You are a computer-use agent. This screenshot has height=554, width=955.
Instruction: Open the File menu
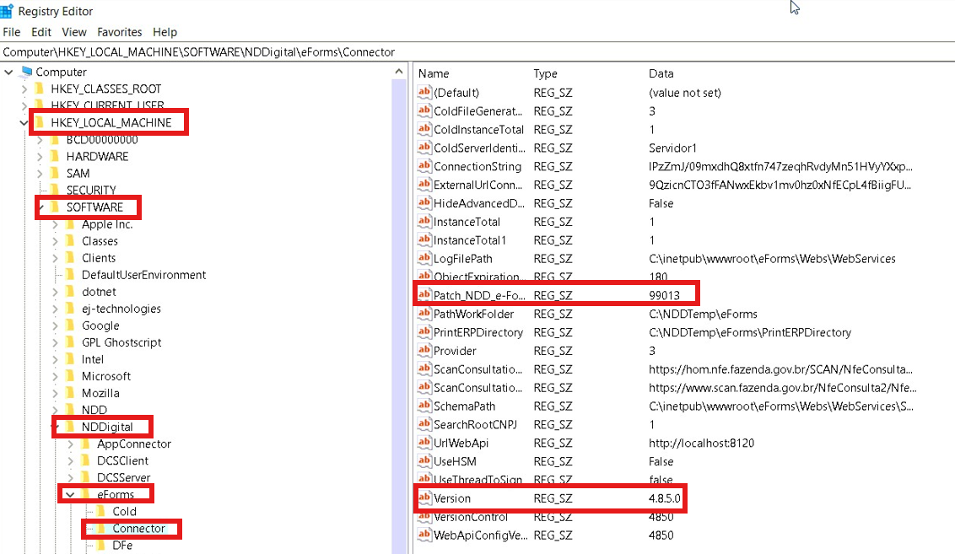(12, 32)
